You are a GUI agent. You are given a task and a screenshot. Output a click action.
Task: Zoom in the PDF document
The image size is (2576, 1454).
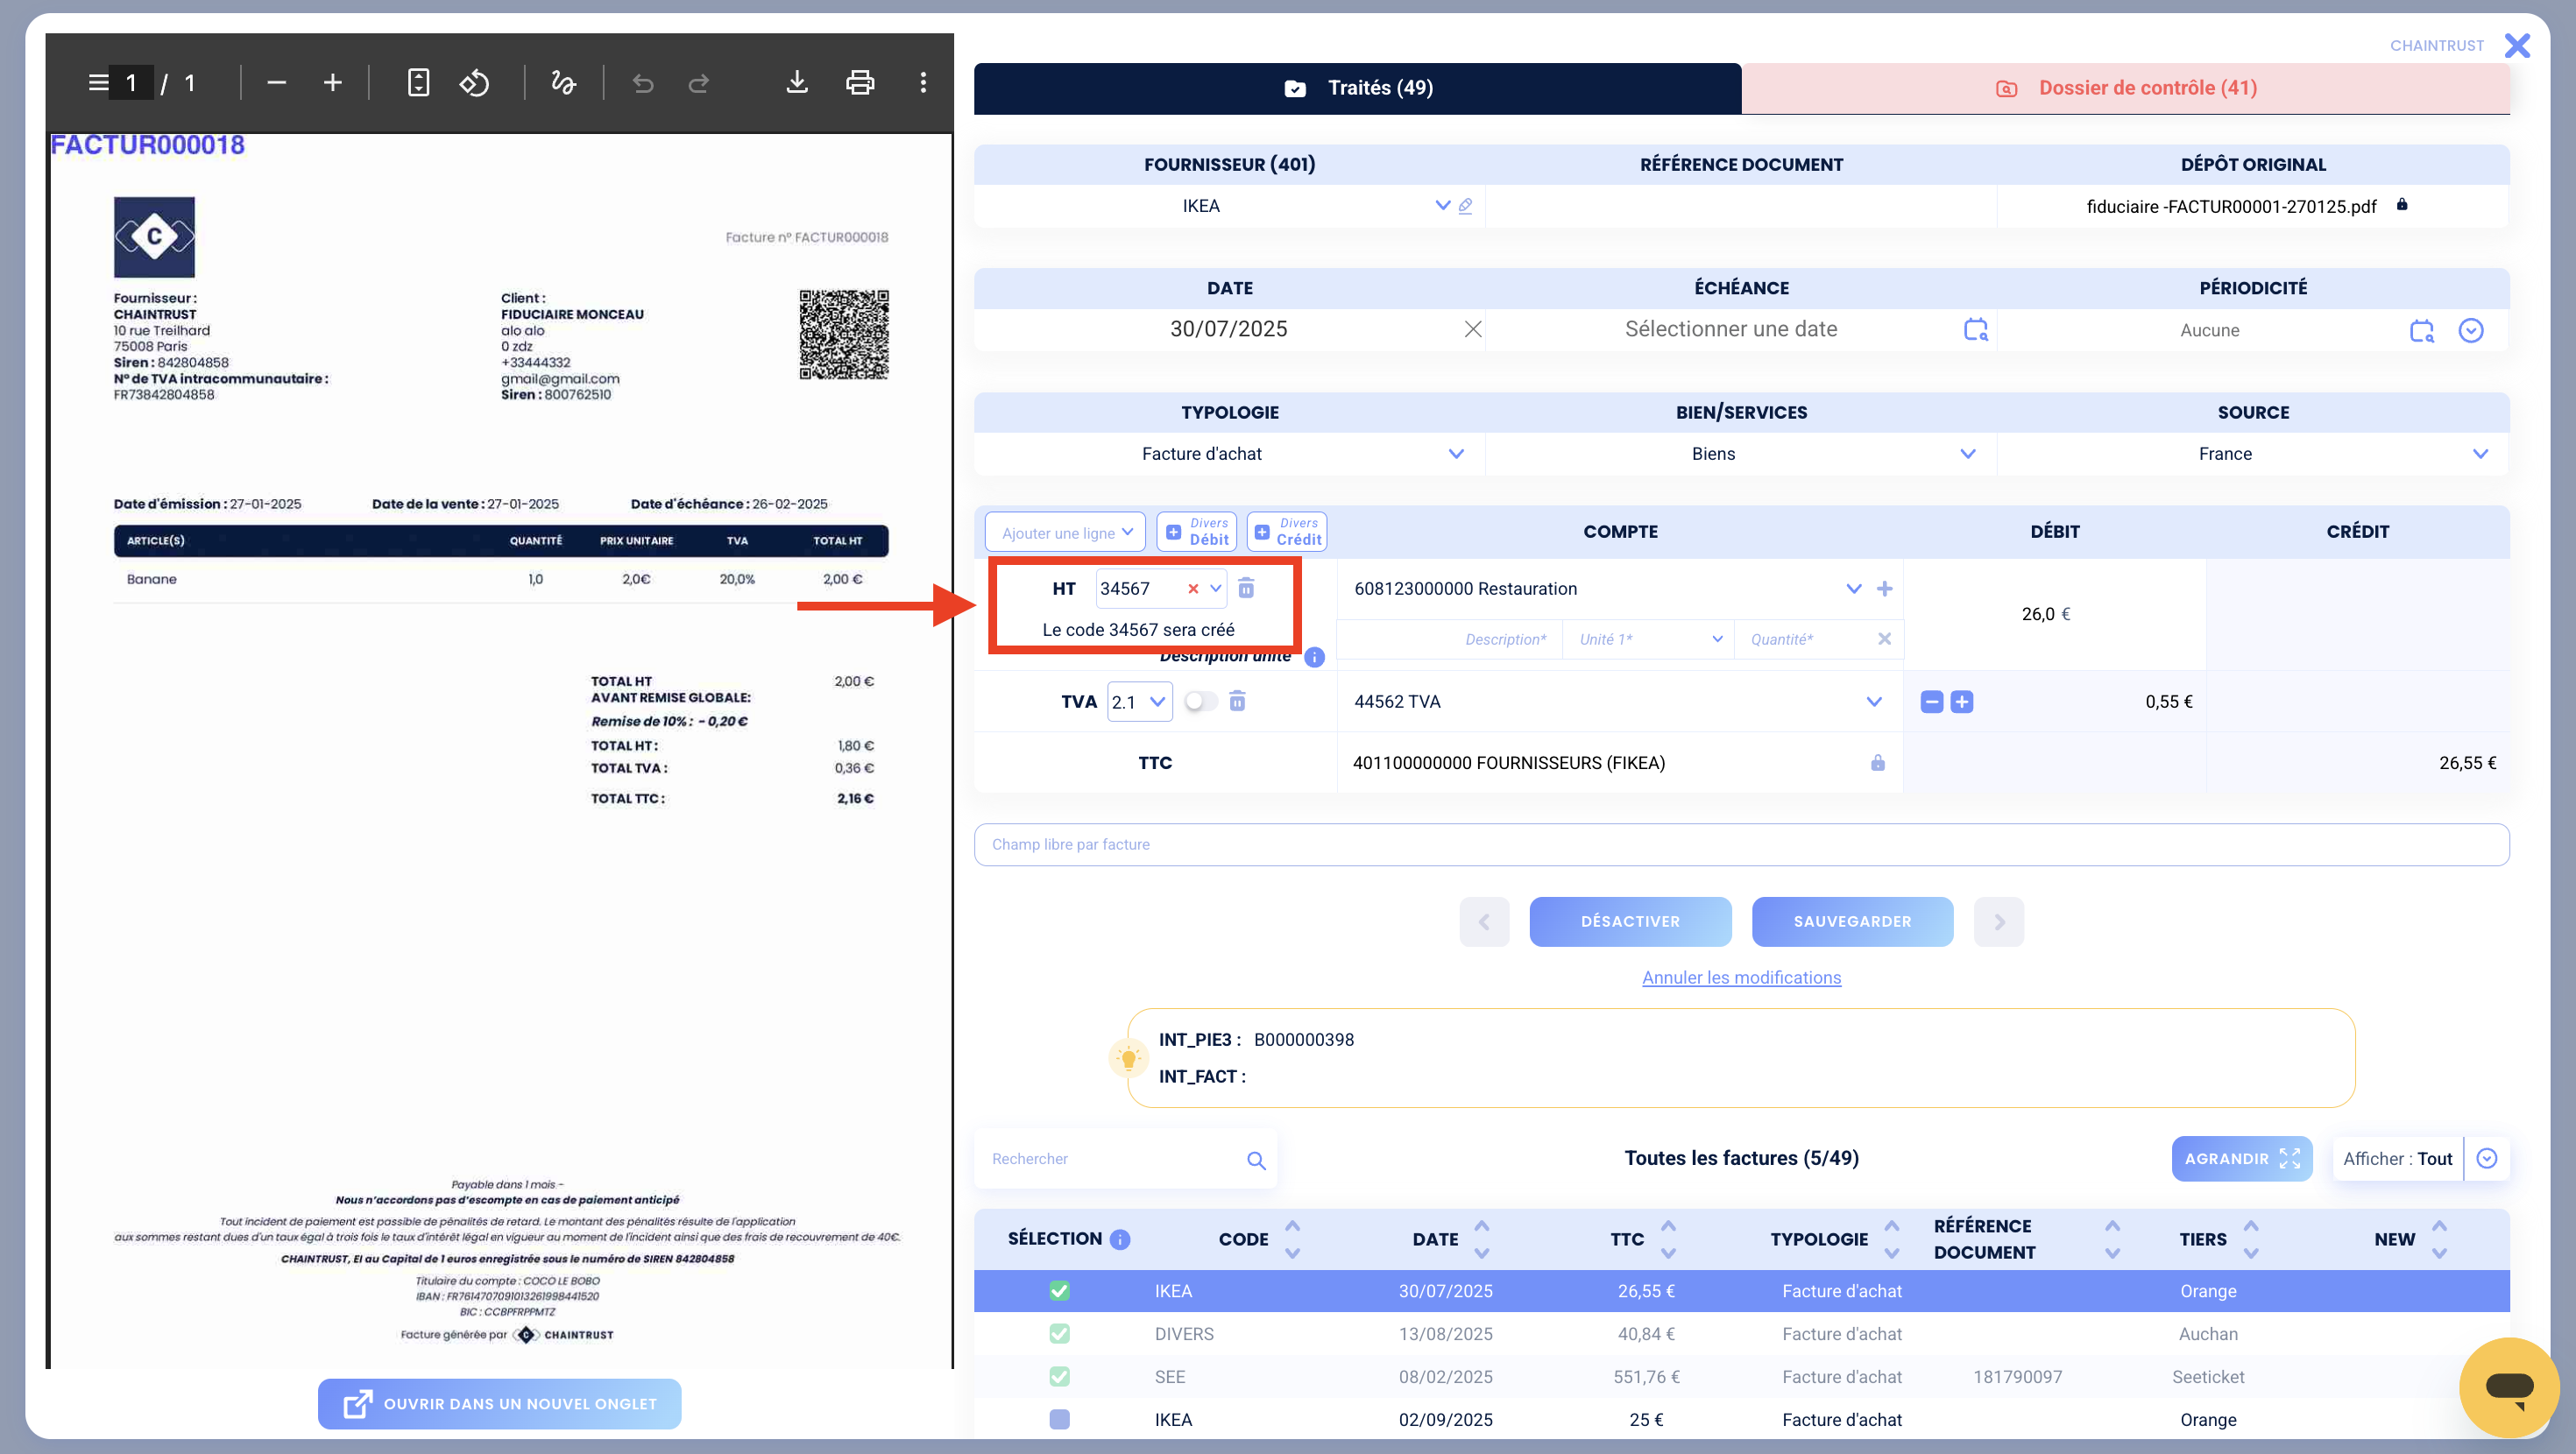point(333,83)
